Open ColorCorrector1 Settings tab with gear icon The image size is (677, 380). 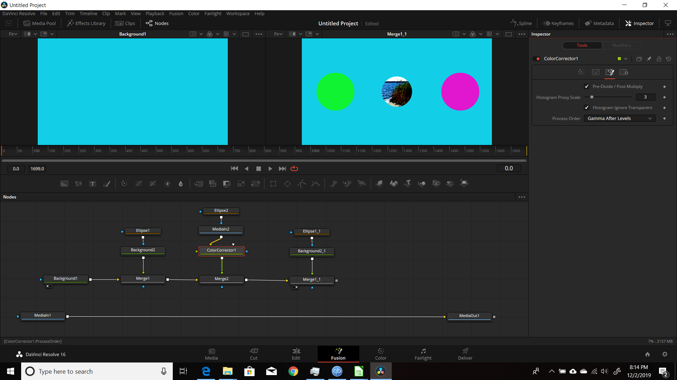624,72
